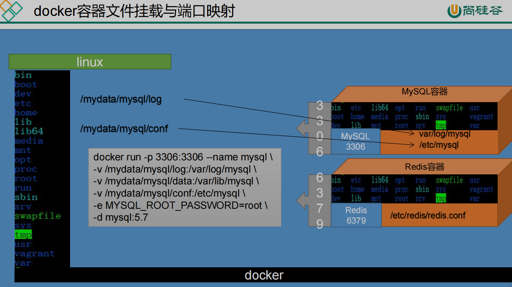
Task: Select /etc/redis/redis.conf in the Redis container
Action: [428, 215]
